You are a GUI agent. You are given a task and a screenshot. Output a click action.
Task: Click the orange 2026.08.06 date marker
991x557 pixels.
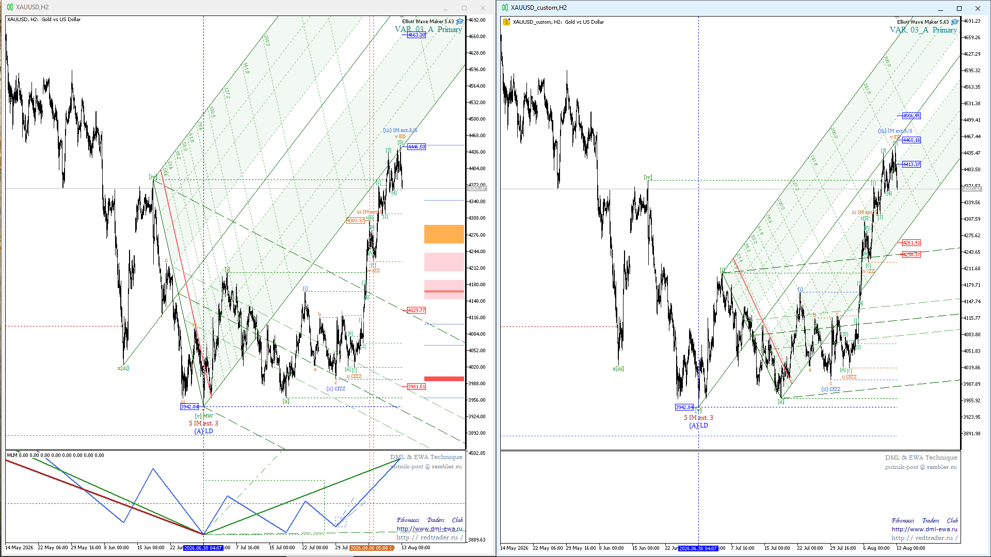tap(371, 548)
